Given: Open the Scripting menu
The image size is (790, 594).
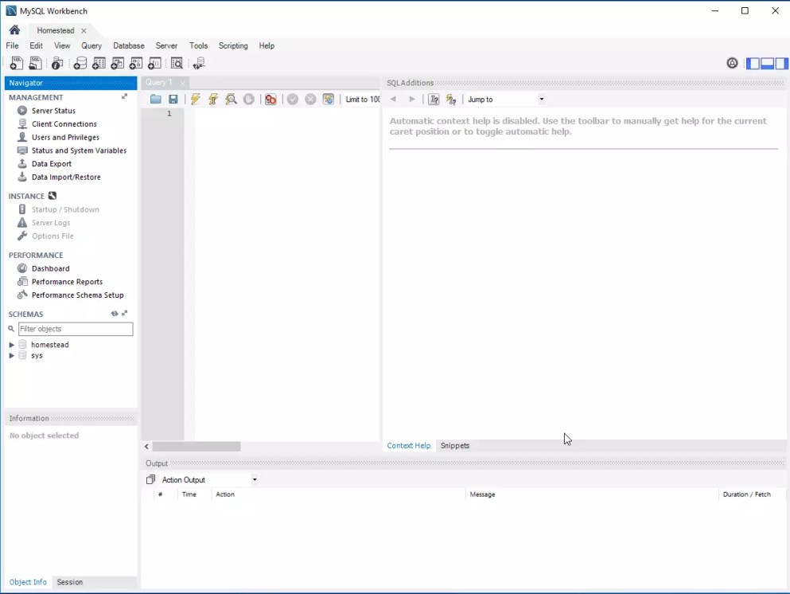Looking at the screenshot, I should click(233, 45).
